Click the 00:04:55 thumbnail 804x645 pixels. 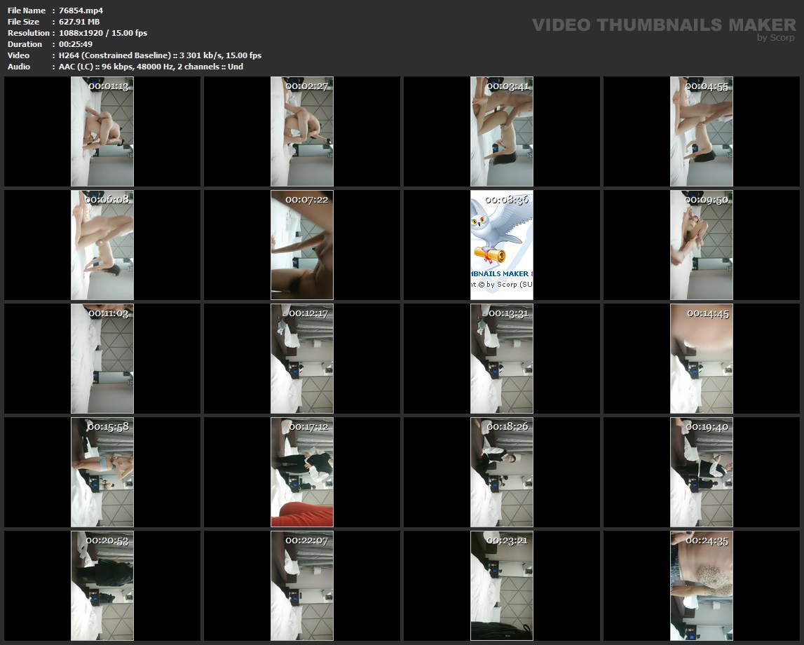(x=702, y=131)
